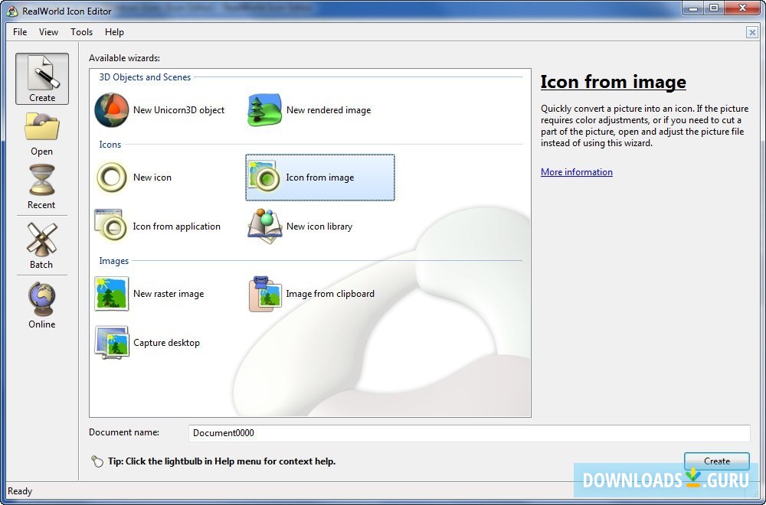Open the File menu

pos(19,32)
